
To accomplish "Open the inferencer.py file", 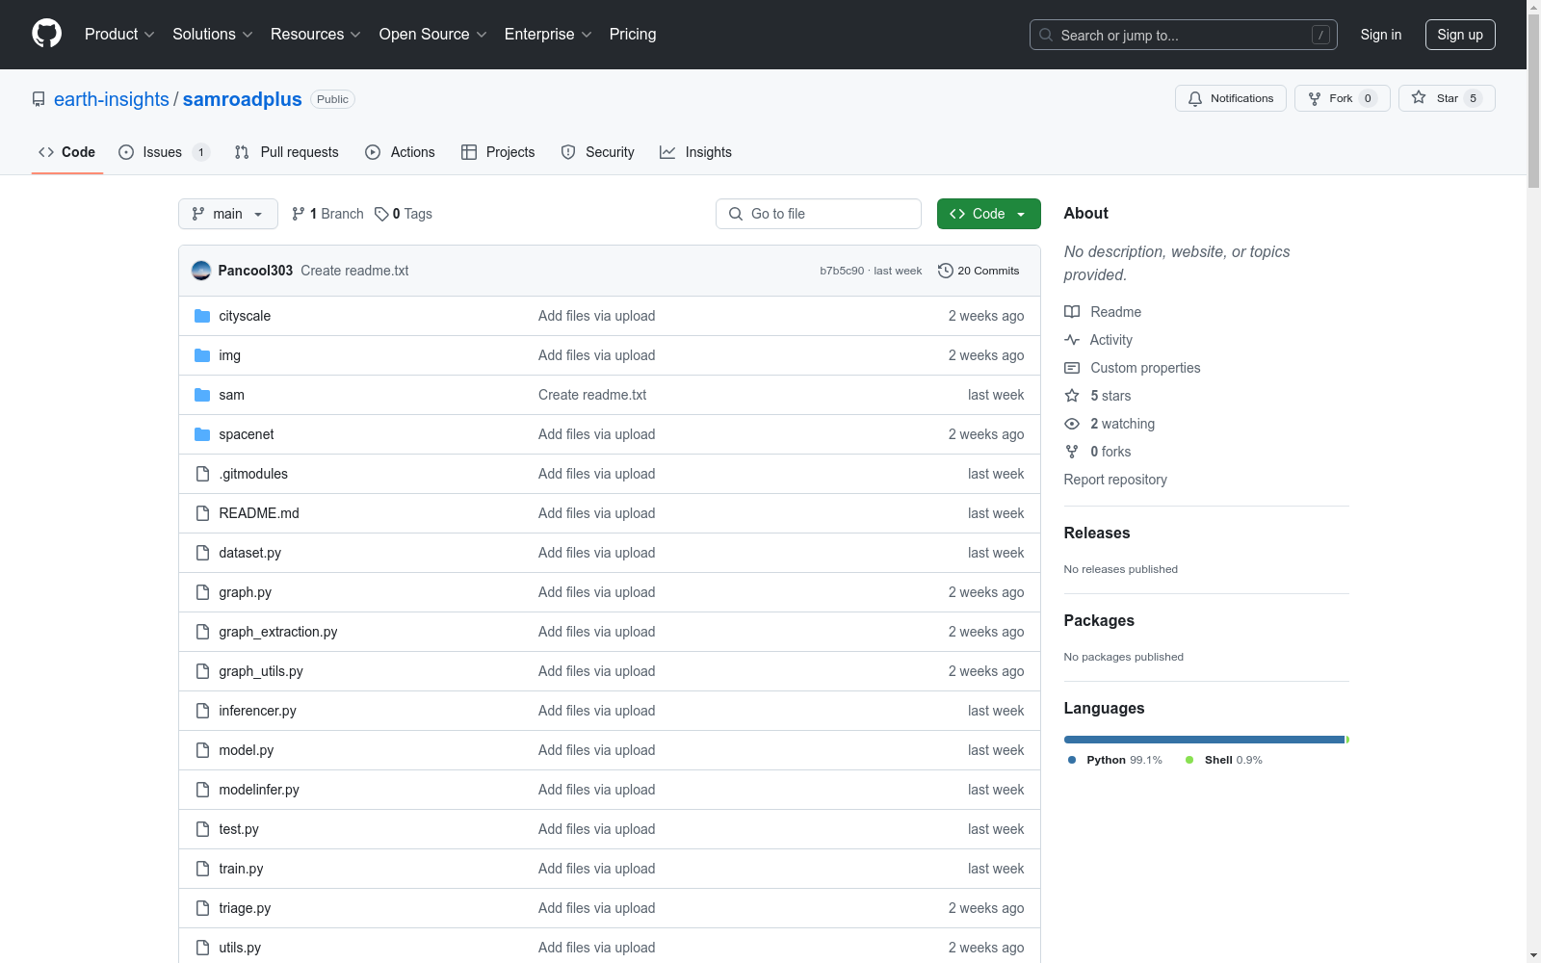I will (257, 711).
